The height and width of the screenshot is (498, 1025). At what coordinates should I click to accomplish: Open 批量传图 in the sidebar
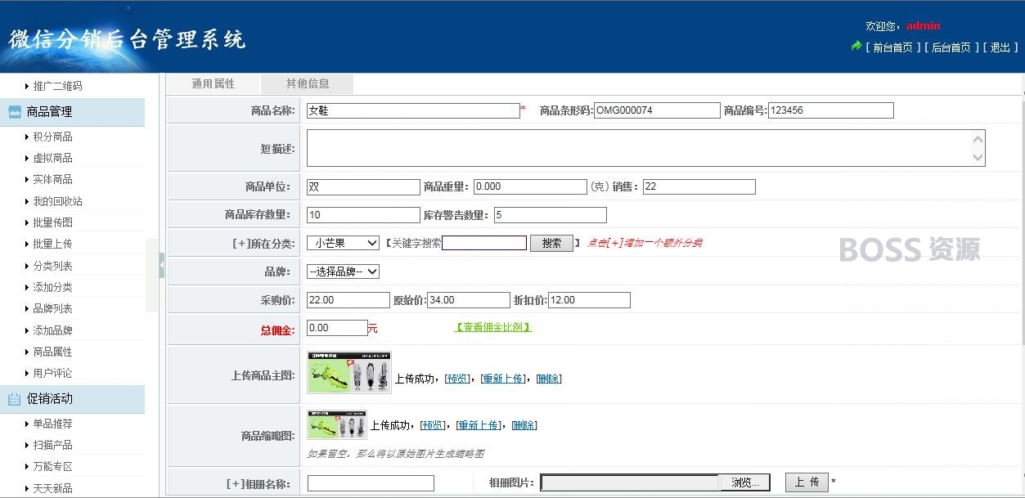pos(52,222)
